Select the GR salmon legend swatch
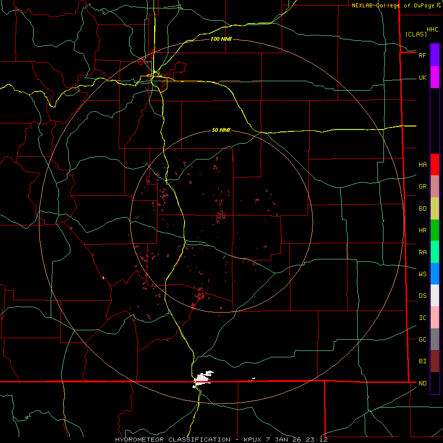Viewport: 443px width, 443px height. coord(435,187)
